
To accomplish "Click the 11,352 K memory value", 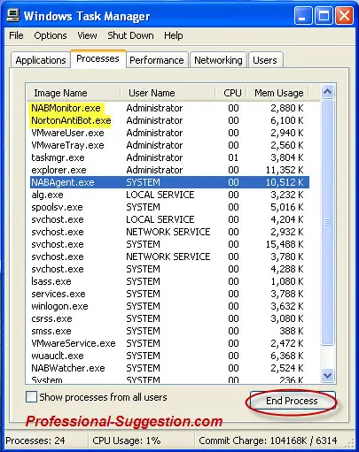I will coord(285,170).
